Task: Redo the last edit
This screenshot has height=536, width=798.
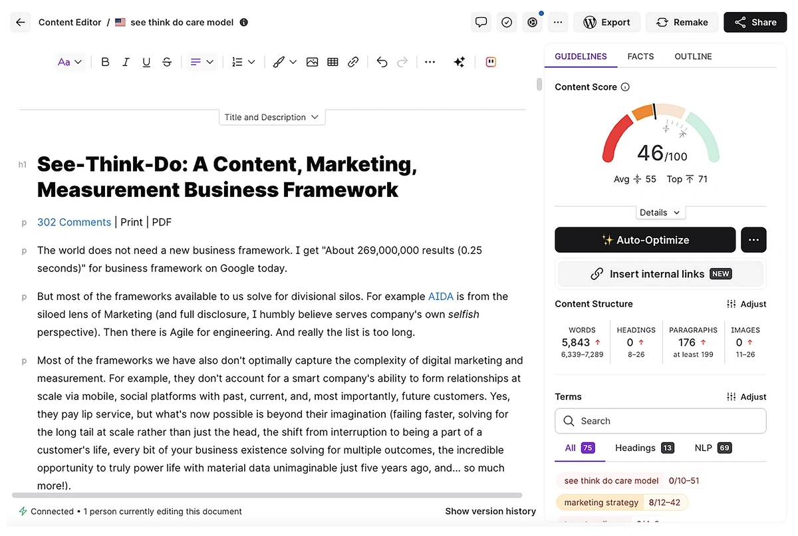Action: coord(402,62)
